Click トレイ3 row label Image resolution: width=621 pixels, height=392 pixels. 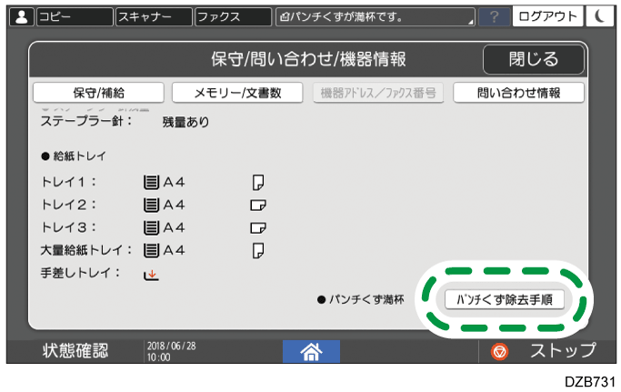tap(68, 228)
